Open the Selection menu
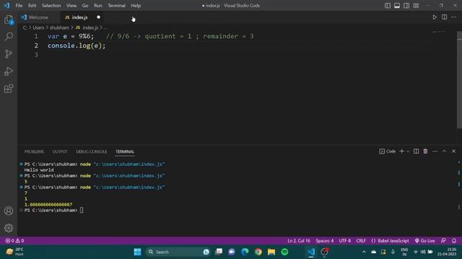The width and height of the screenshot is (462, 259). tap(51, 6)
